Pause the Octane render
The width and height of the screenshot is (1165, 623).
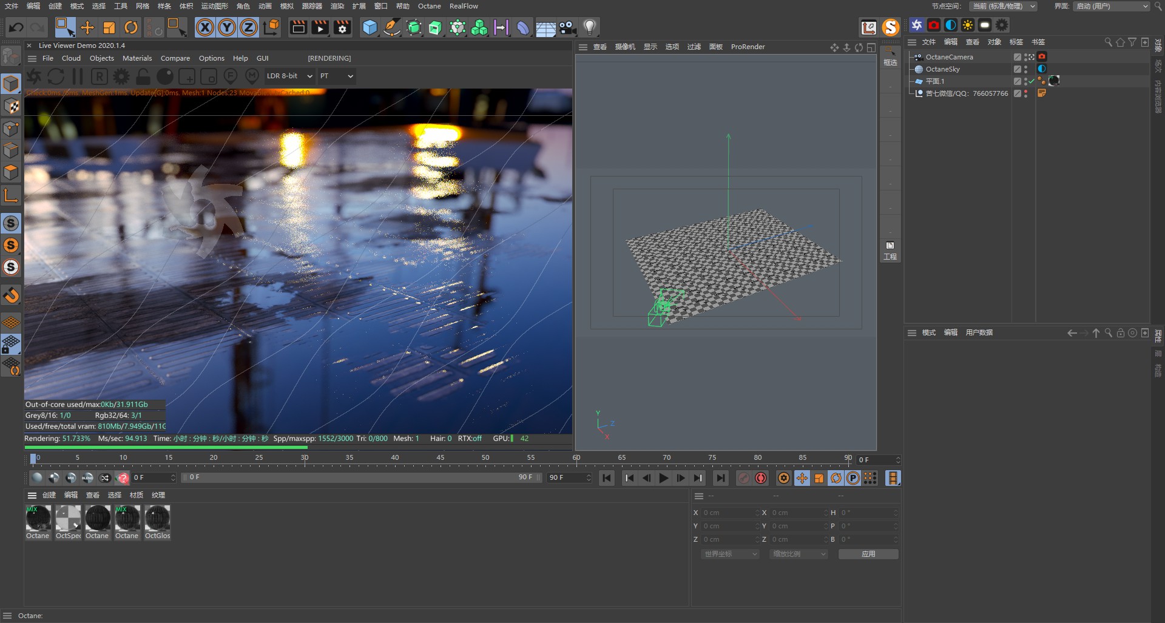(x=78, y=76)
